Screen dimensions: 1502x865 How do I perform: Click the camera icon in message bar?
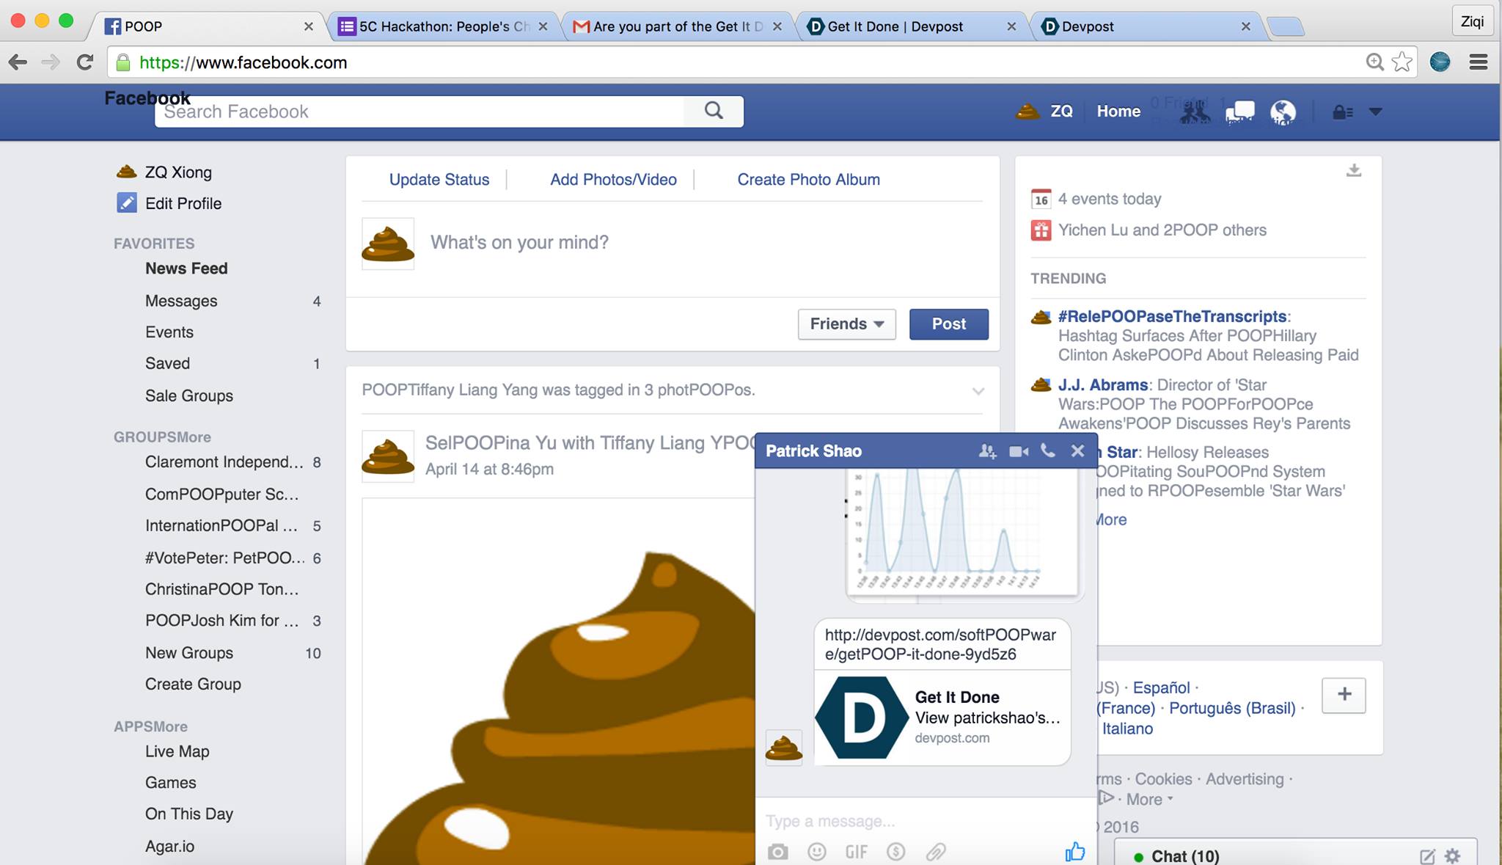click(777, 852)
